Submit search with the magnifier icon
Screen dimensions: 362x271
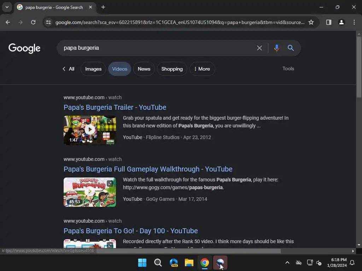point(291,48)
